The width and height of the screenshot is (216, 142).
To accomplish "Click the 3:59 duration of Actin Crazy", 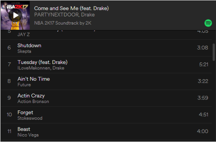I will pos(203,98).
